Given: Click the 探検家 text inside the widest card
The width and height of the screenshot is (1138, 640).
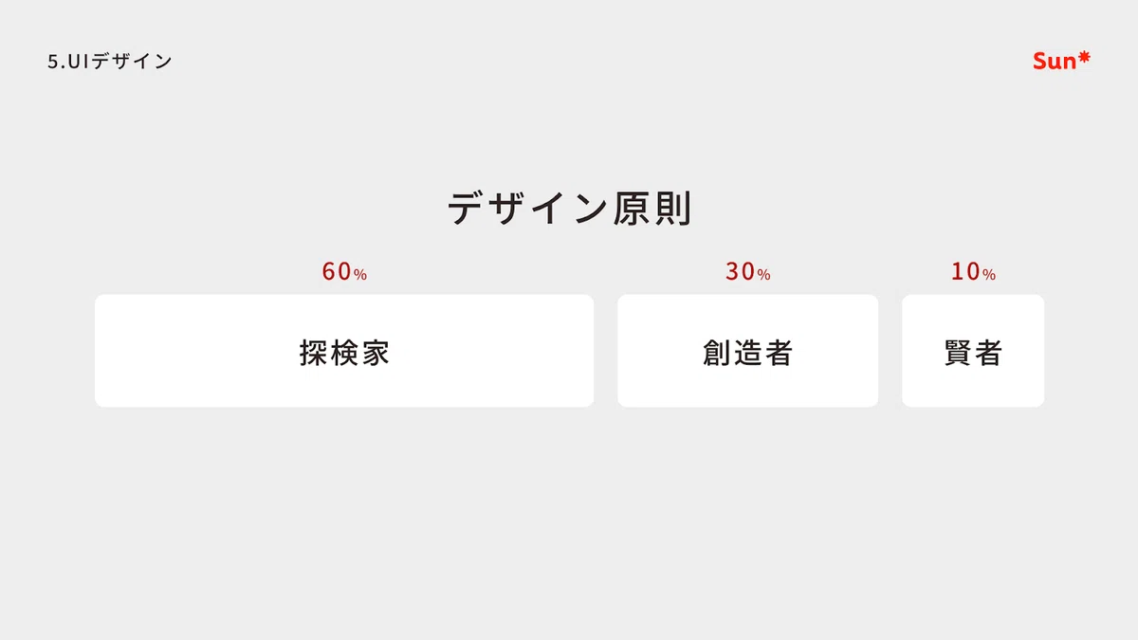Looking at the screenshot, I should click(x=344, y=353).
